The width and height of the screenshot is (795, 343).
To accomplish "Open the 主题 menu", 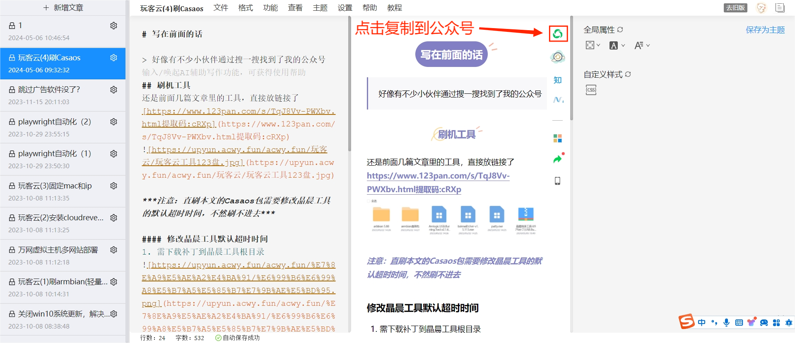I will [320, 7].
